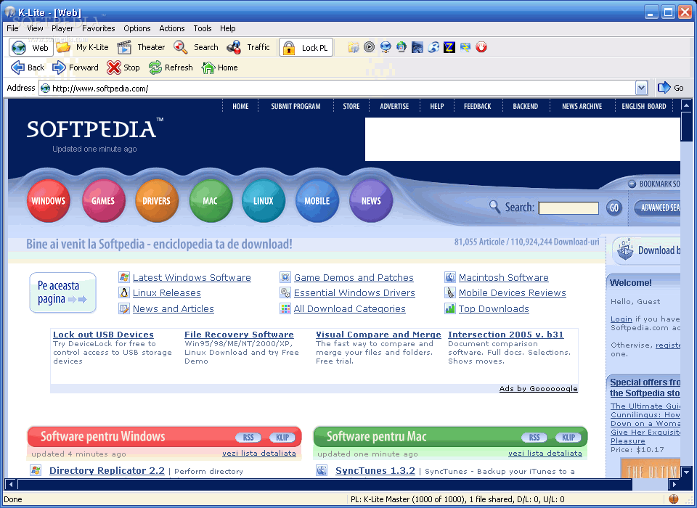Image resolution: width=697 pixels, height=508 pixels.
Task: Open the Player menu
Action: click(62, 28)
